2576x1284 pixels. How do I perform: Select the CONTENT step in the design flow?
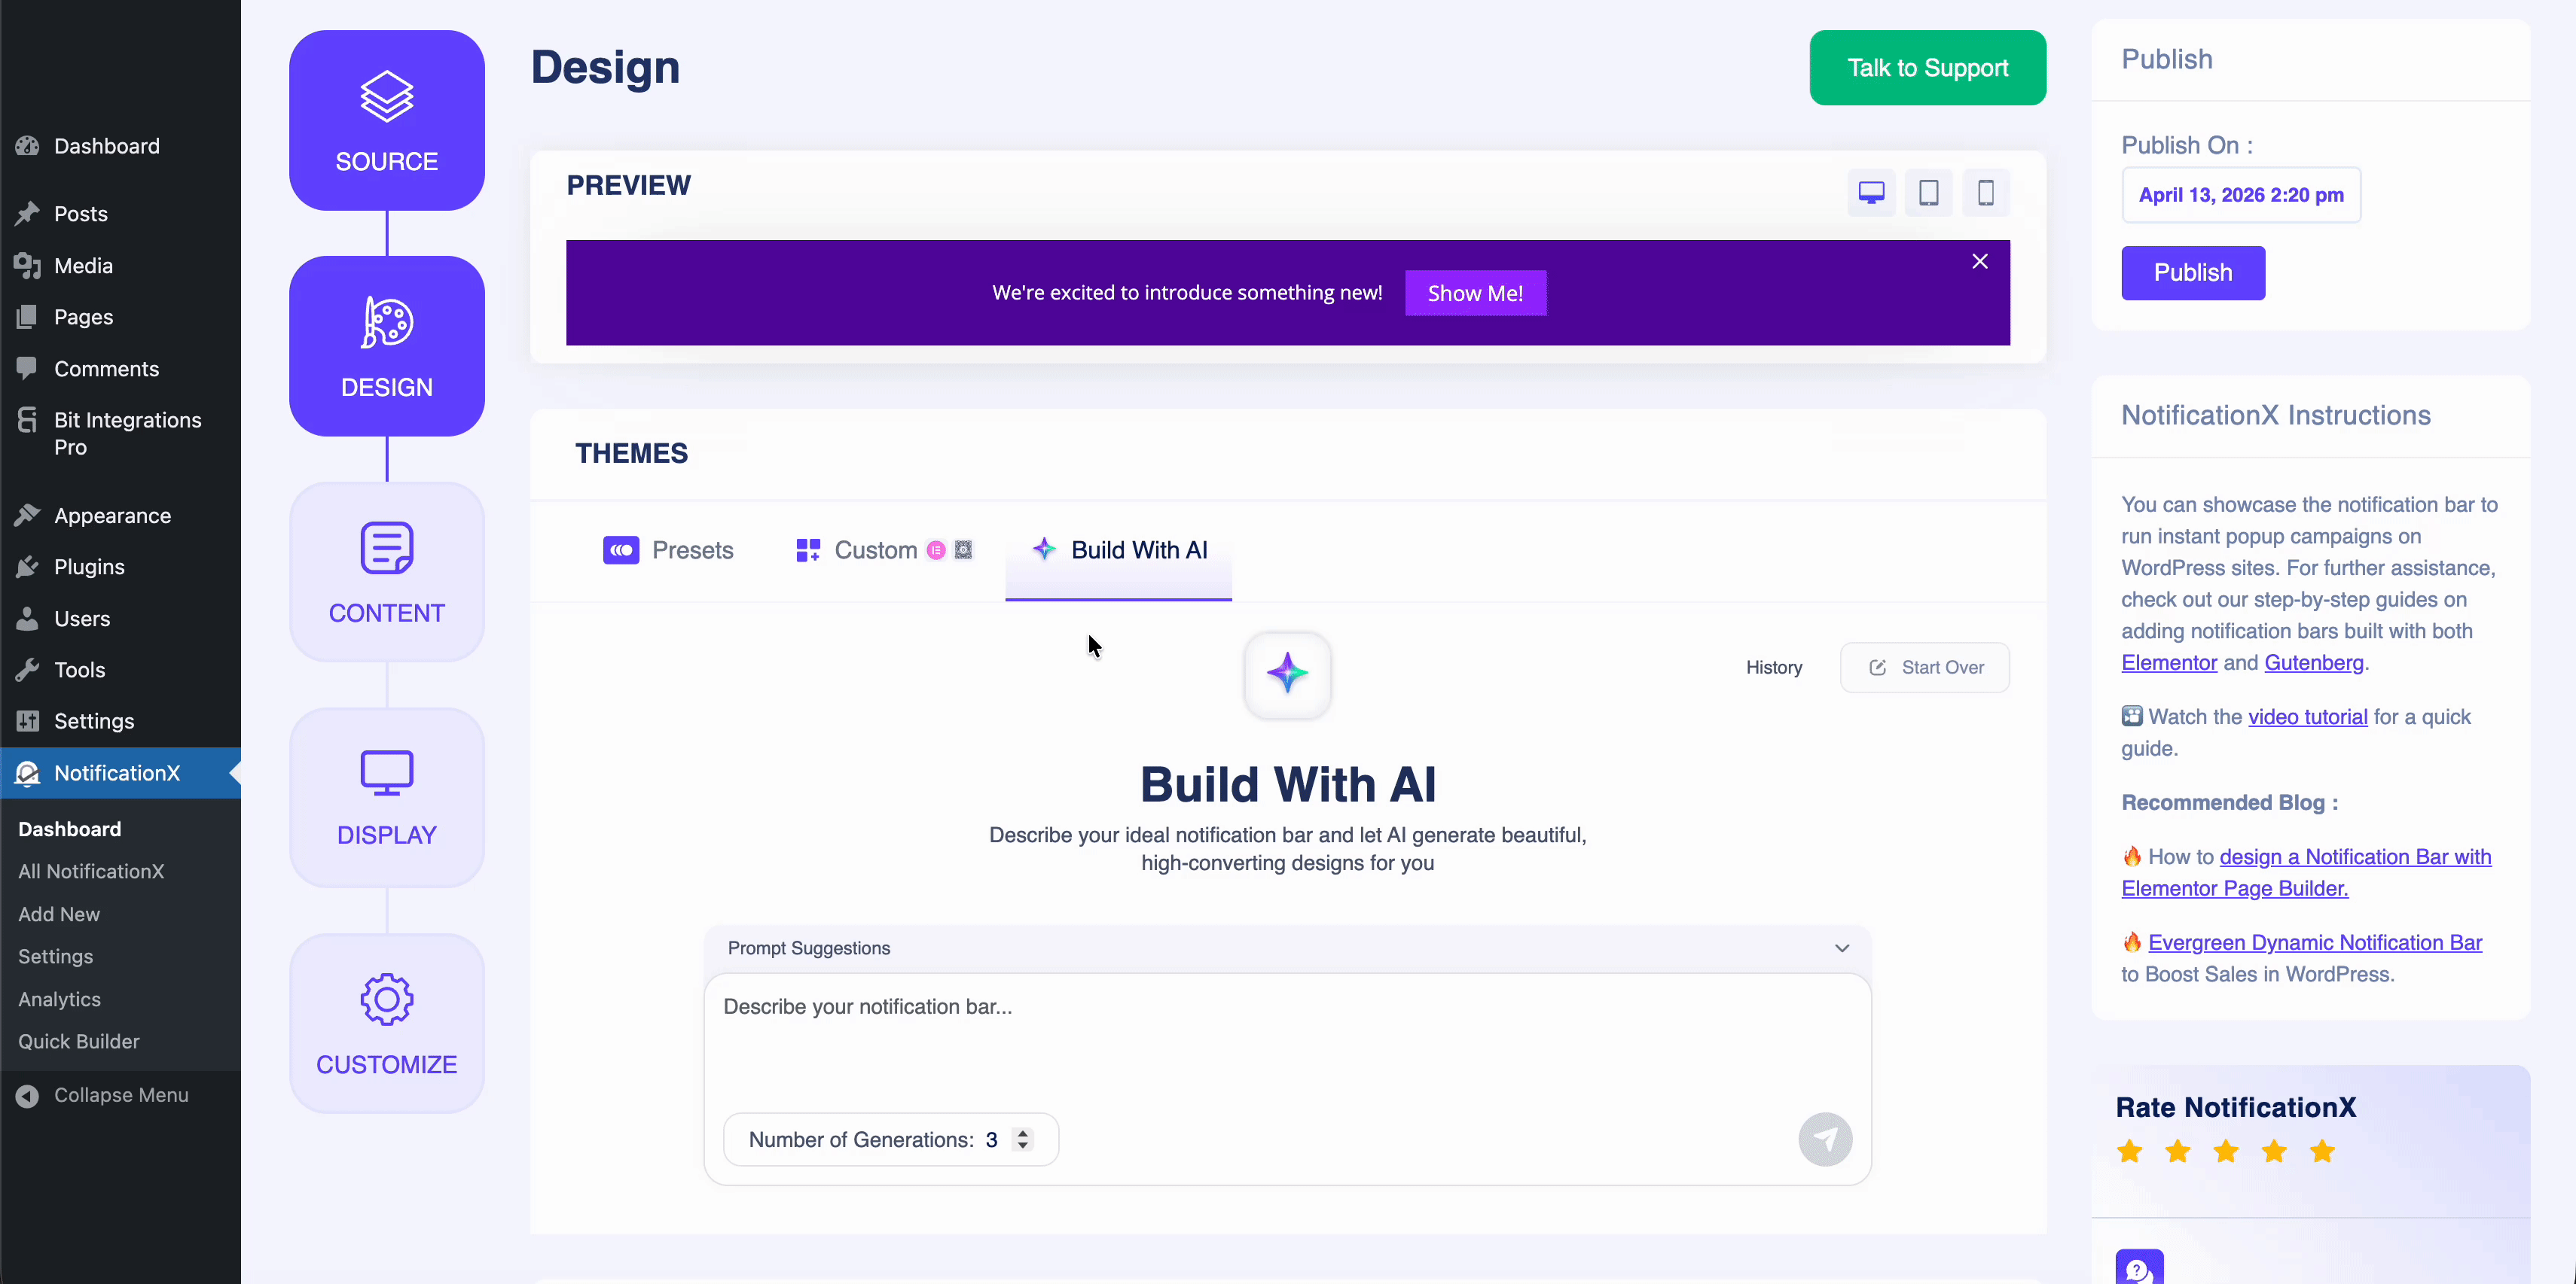coord(386,571)
